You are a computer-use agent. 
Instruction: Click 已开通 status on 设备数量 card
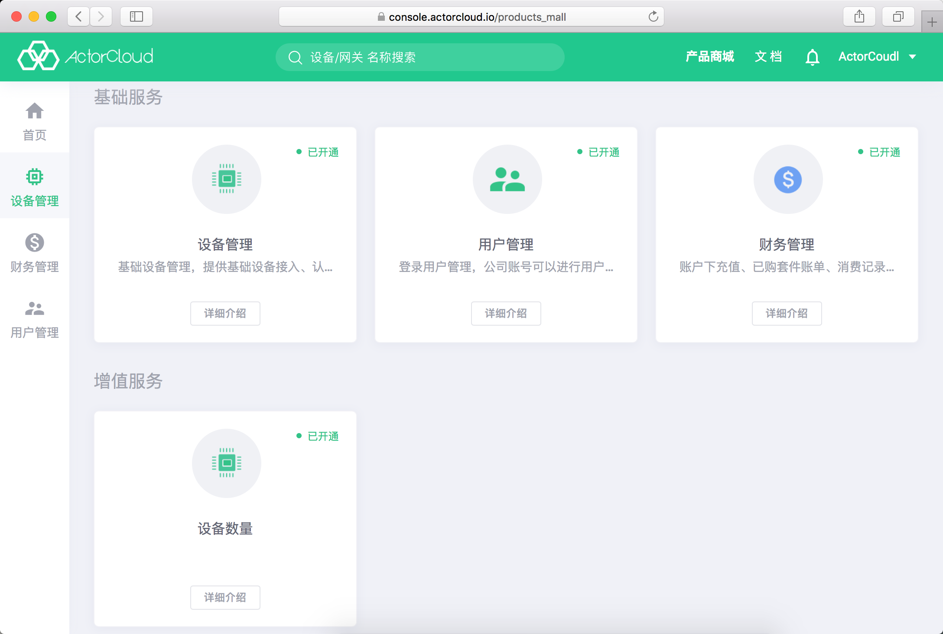click(x=318, y=436)
